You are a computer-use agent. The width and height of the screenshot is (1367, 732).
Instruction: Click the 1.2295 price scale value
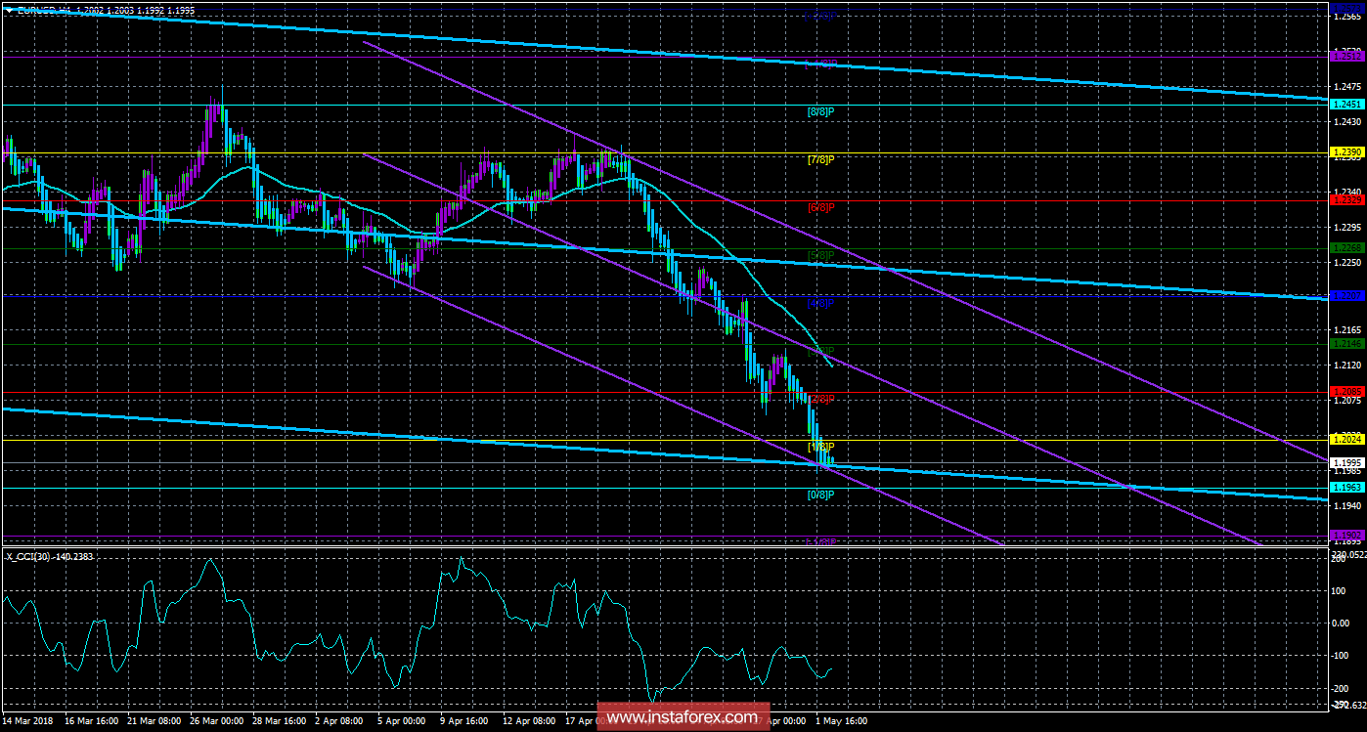click(x=1349, y=227)
